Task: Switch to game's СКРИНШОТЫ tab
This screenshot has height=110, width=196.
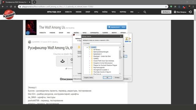Action: (x=94, y=33)
